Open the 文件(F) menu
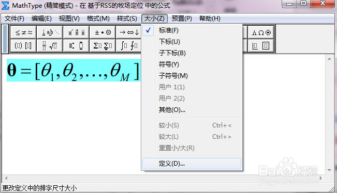Image resolution: width=337 pixels, height=193 pixels. click(x=14, y=19)
